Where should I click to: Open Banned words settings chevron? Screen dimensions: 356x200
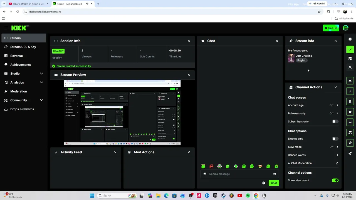click(x=337, y=155)
